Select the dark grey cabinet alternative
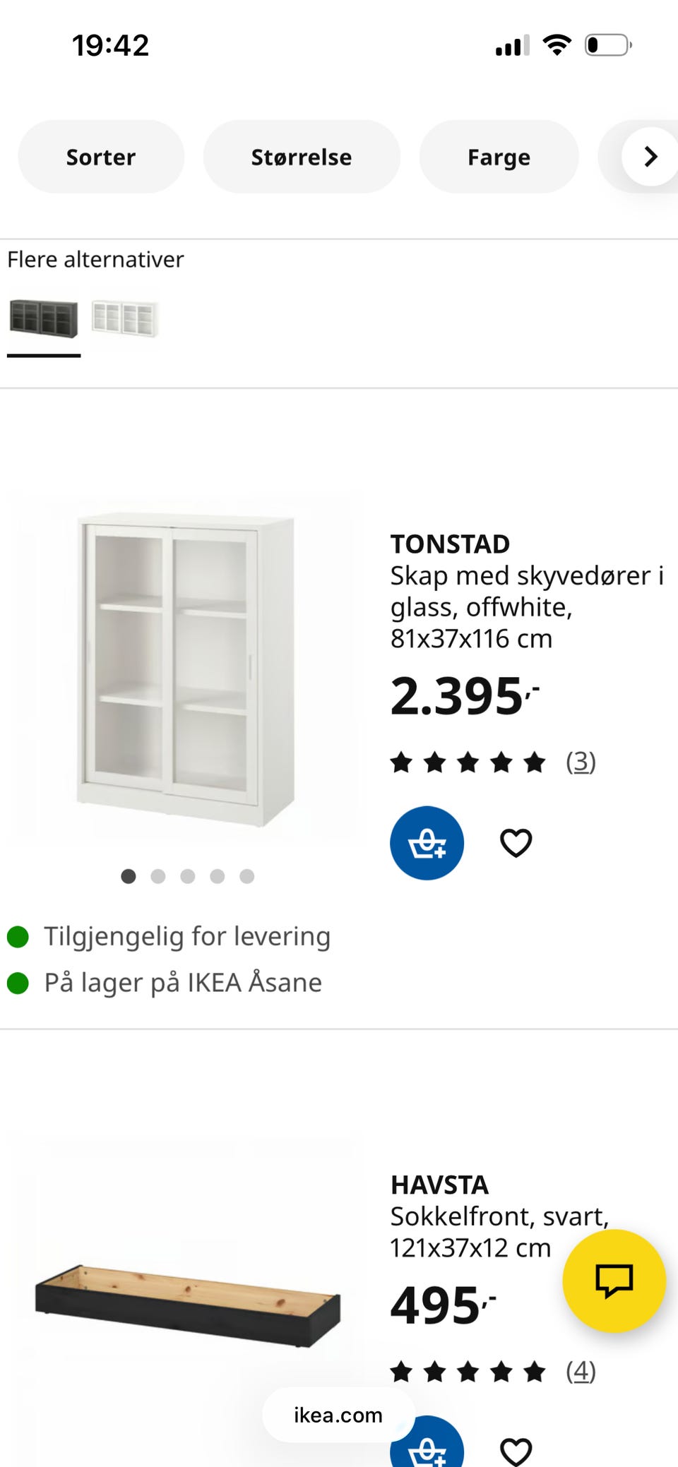Viewport: 678px width, 1467px height. pos(44,318)
